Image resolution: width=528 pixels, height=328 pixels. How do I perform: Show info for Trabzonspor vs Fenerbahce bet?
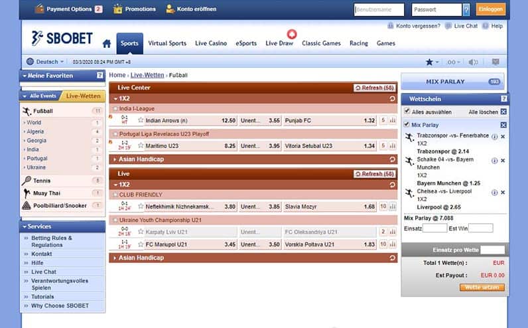494,137
